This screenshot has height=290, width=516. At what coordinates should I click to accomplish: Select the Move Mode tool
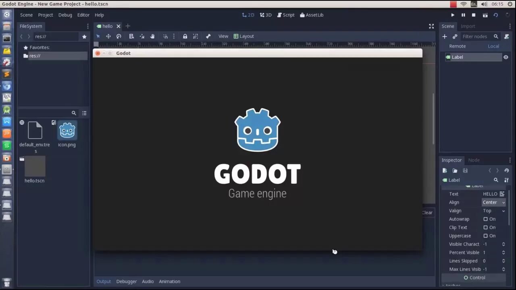[108, 36]
